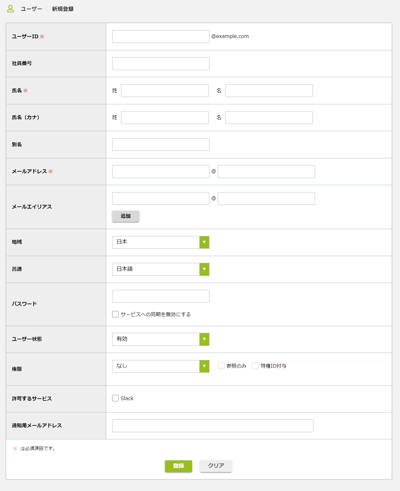Click the @example.com domain text
This screenshot has width=400, height=491.
pyautogui.click(x=230, y=36)
